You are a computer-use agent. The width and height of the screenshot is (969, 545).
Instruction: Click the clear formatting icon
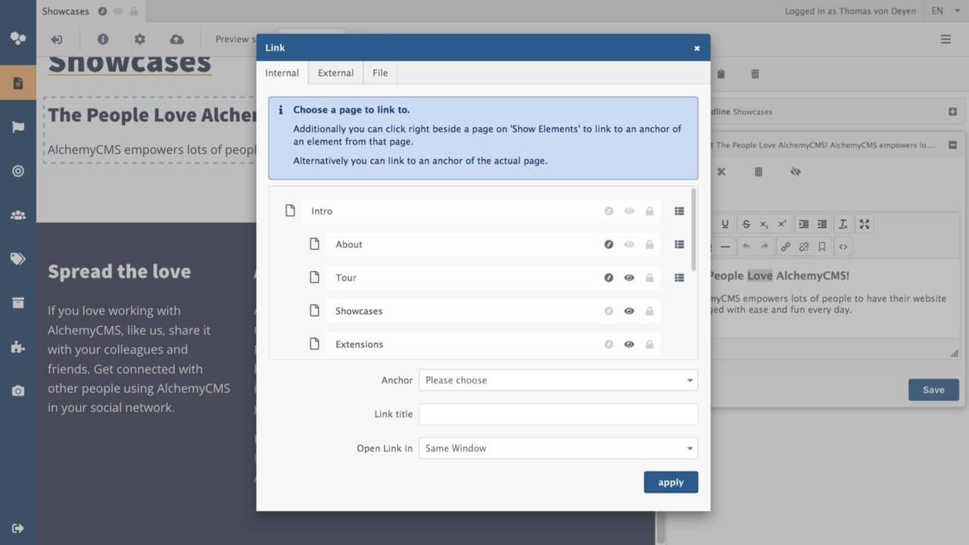click(843, 224)
